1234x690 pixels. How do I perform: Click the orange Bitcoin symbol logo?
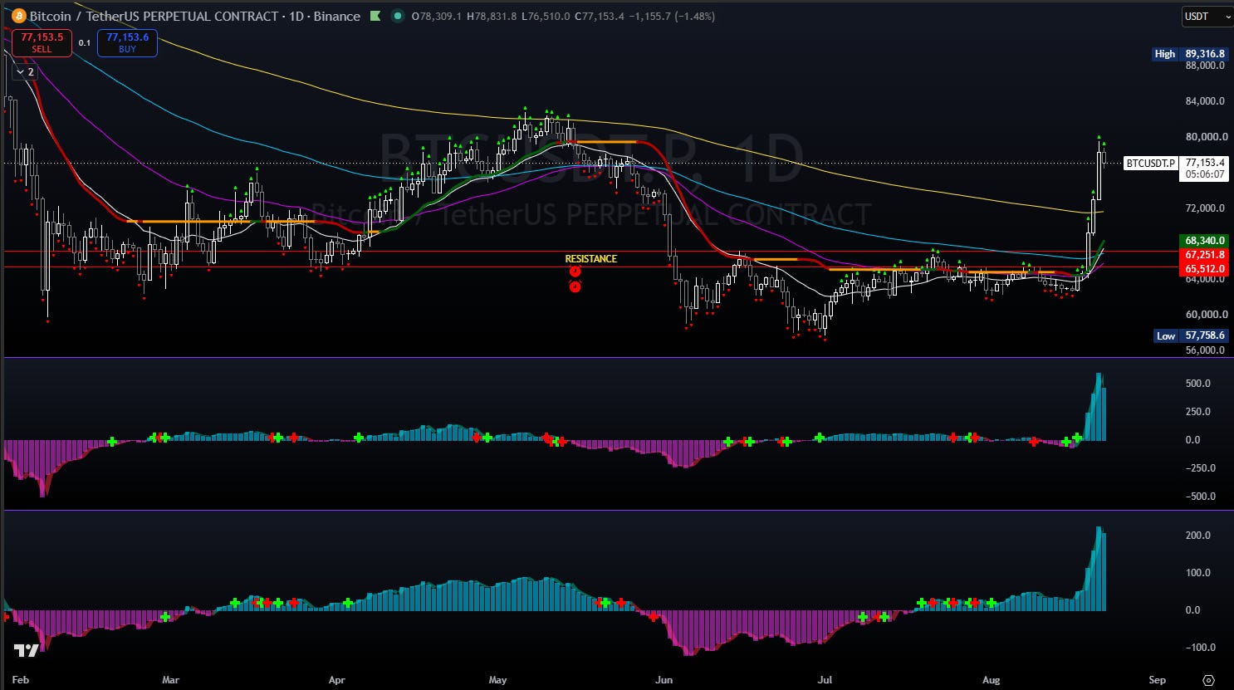point(18,16)
